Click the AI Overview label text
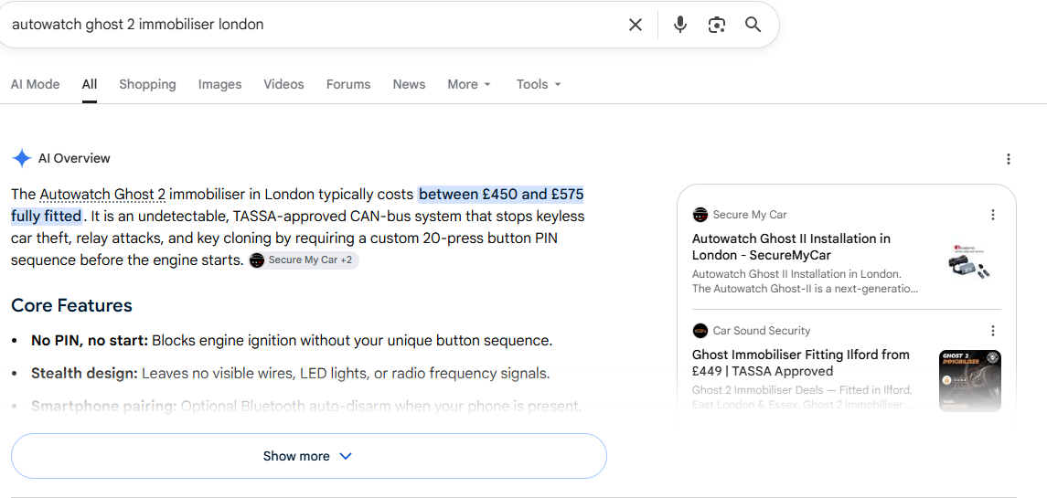This screenshot has height=498, width=1047. pos(74,158)
